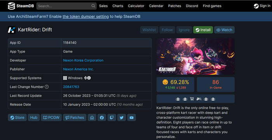Click the PCGW button
The width and height of the screenshot is (272, 140).
[x=51, y=118]
